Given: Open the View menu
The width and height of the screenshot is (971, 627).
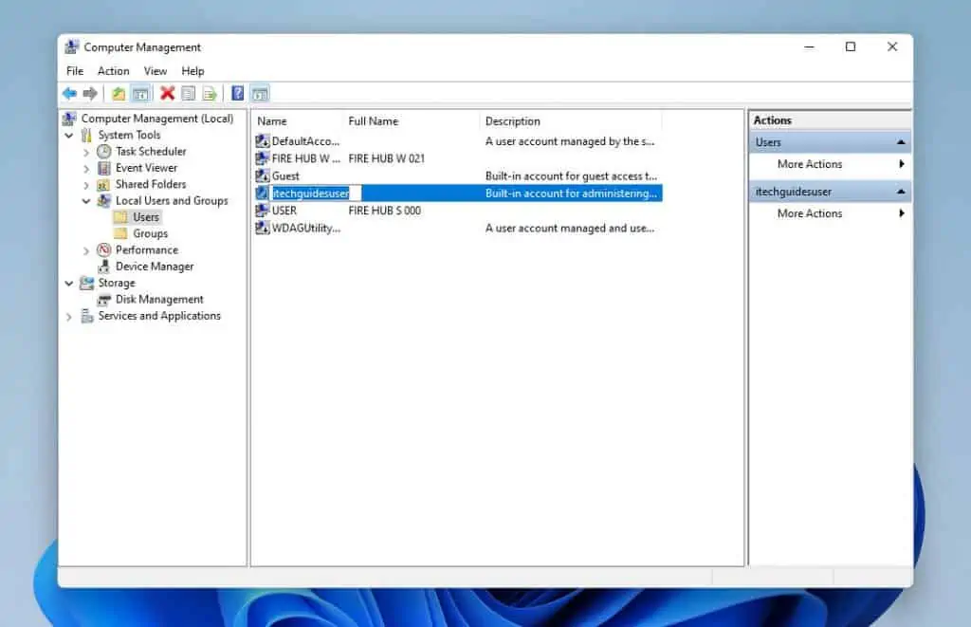Looking at the screenshot, I should coord(155,70).
